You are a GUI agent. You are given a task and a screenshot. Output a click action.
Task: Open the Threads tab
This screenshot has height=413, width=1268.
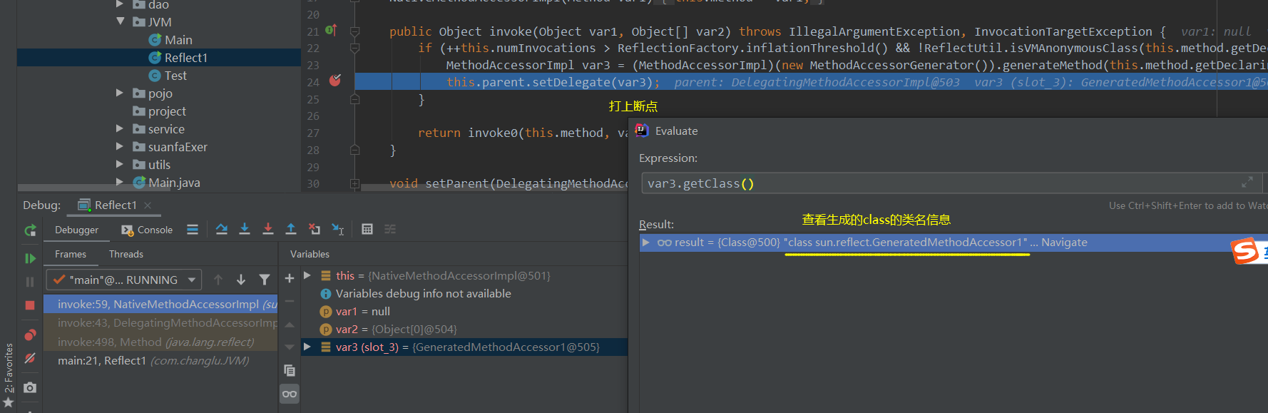(x=126, y=254)
